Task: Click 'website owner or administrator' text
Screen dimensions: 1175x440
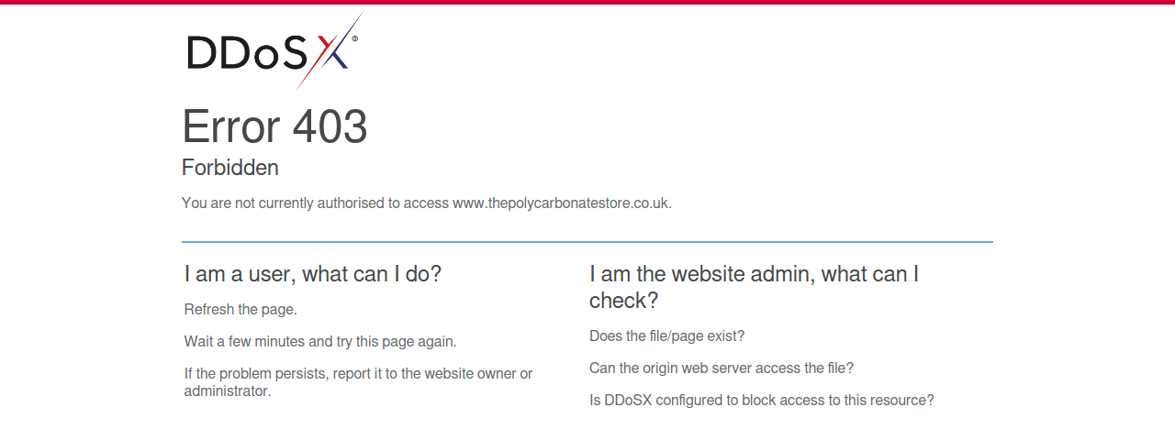Action: [358, 382]
